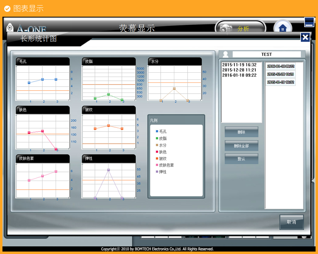Click the checkmark icon beside 图表显示
Viewport: 318px width, 254px height.
click(x=7, y=9)
